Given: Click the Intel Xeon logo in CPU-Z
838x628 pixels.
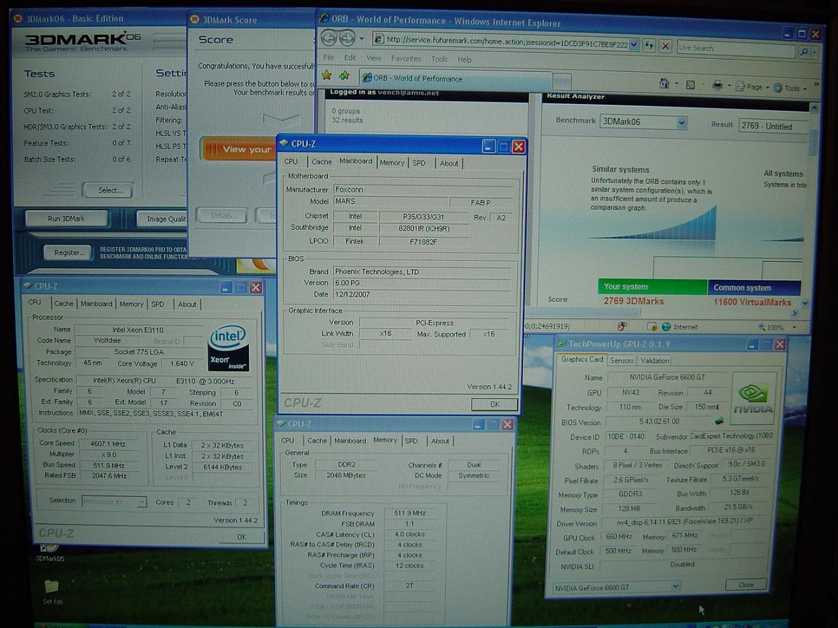Looking at the screenshot, I should point(228,347).
